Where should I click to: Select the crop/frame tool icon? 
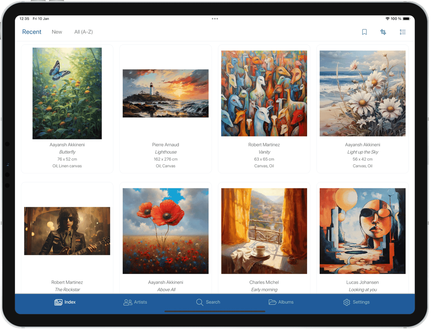click(383, 32)
